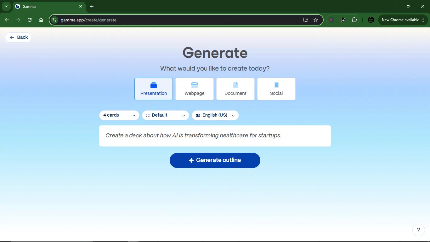Click the browser forward arrow
The image size is (430, 242).
click(18, 20)
